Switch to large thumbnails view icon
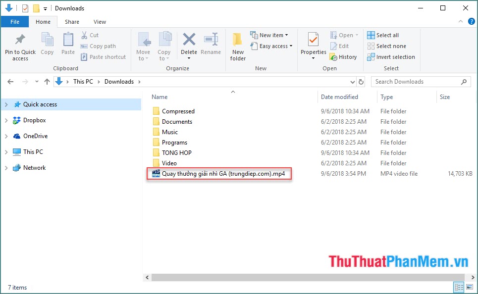 [470, 287]
